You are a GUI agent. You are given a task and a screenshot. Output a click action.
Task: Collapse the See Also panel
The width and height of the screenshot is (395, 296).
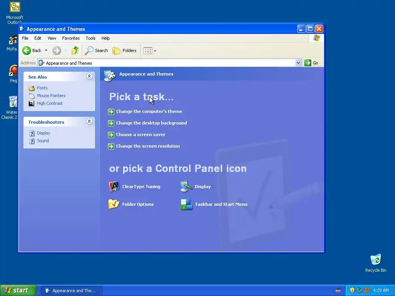tap(89, 76)
